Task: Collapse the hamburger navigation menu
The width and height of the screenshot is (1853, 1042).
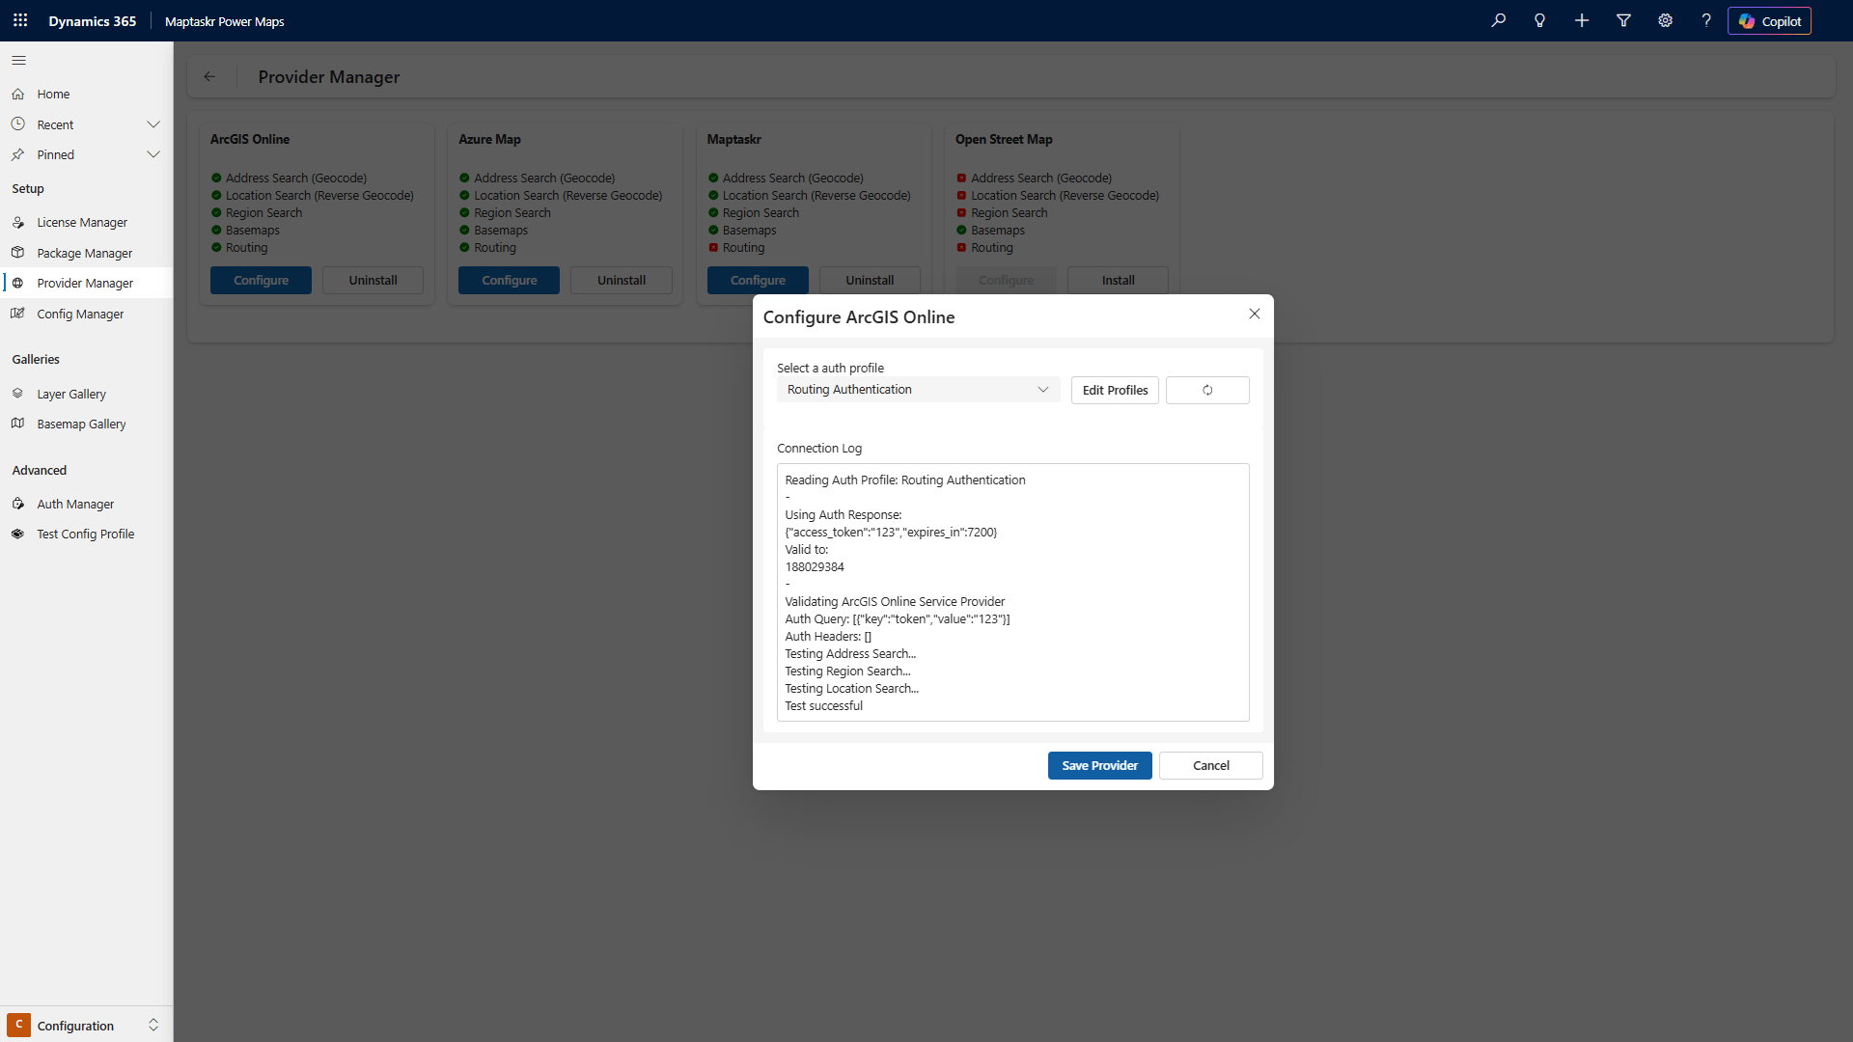Action: pyautogui.click(x=18, y=60)
